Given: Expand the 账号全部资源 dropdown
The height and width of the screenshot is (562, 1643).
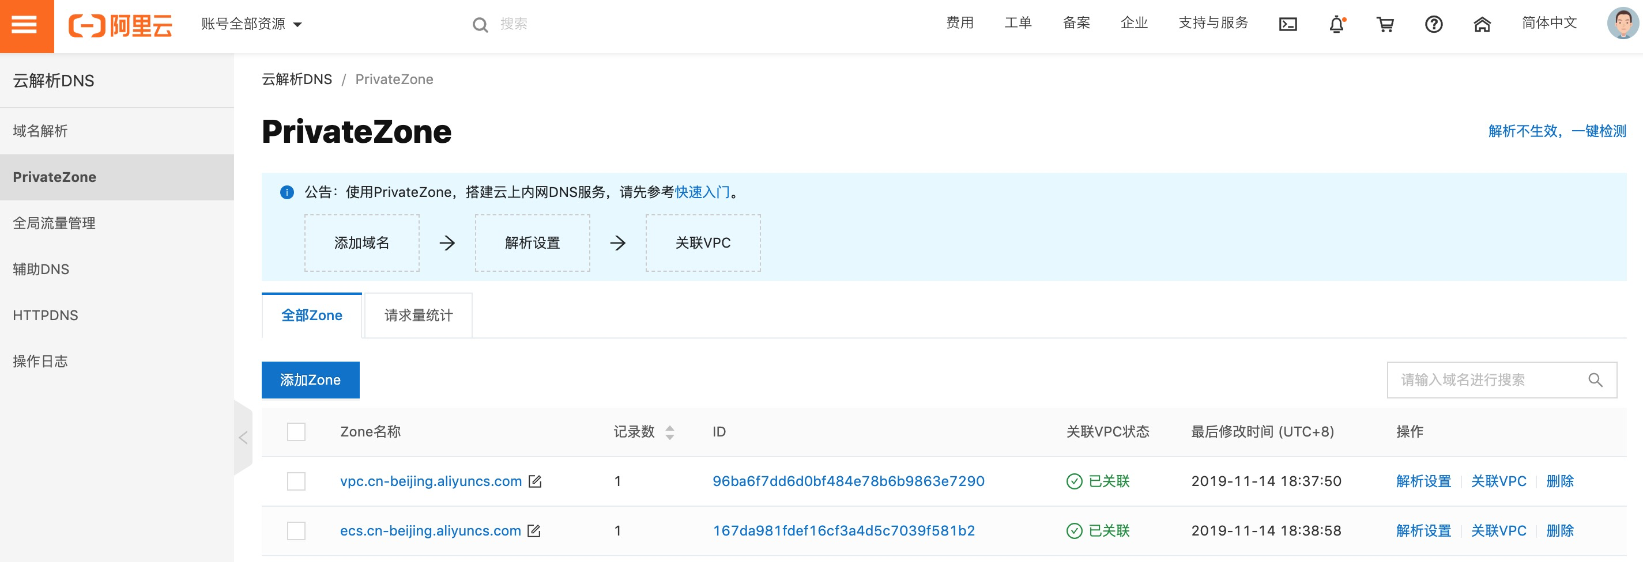Looking at the screenshot, I should coord(251,24).
